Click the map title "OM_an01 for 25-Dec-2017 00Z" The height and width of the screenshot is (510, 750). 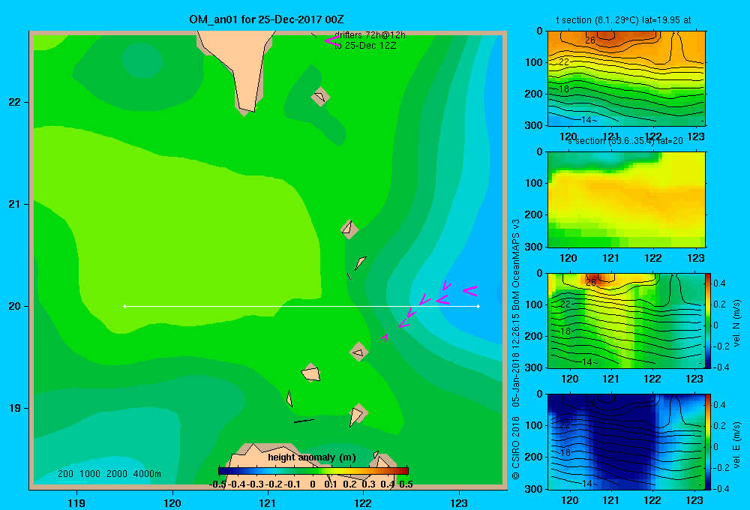(266, 19)
